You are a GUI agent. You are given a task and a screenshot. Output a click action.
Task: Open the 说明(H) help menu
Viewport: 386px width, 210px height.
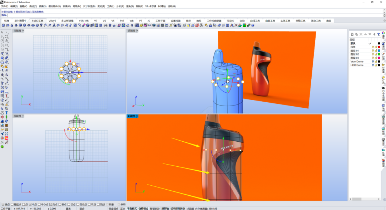pos(172,6)
